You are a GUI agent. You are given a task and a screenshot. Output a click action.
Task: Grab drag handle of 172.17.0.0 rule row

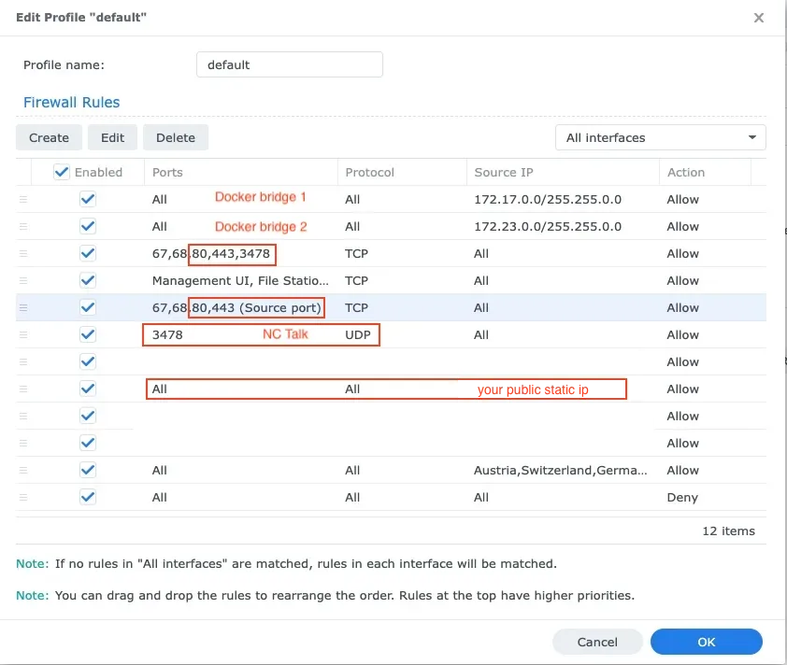pos(23,200)
